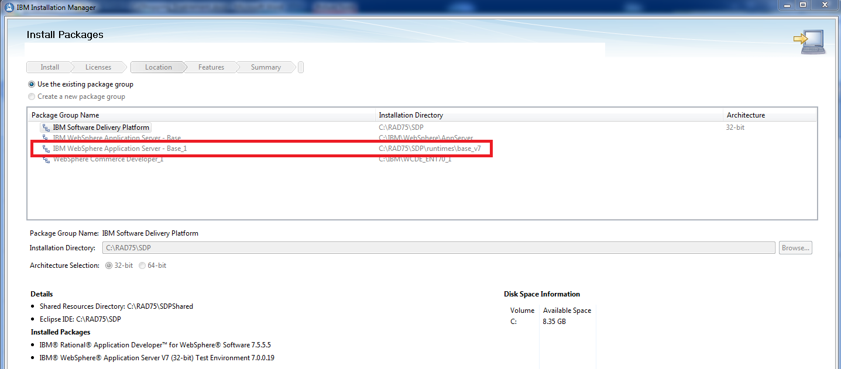Click Rational Application Developer 7.5.5.5 package entry
Viewport: 841px width, 369px height.
pos(155,345)
